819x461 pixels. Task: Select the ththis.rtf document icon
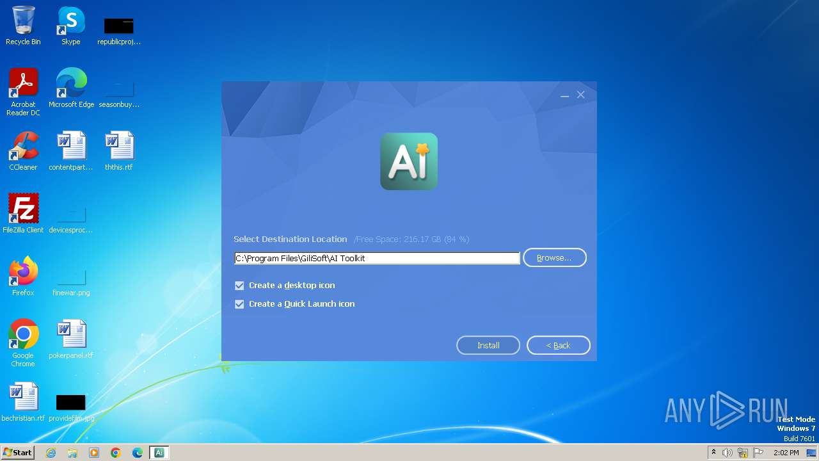click(119, 151)
